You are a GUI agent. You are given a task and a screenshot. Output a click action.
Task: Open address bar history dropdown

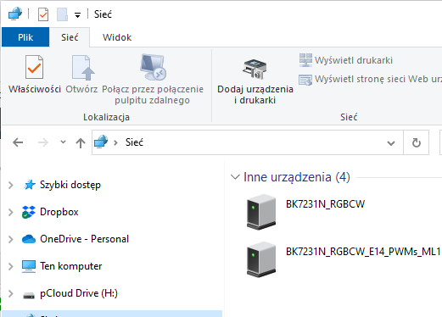(x=391, y=143)
